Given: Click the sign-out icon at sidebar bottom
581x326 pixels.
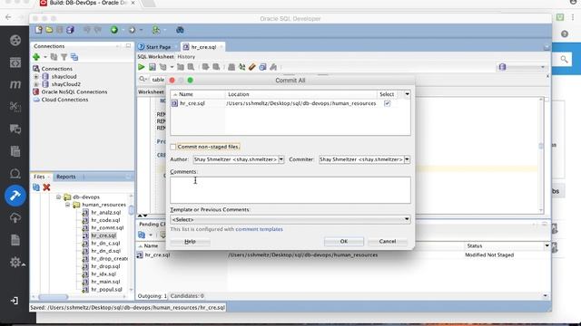Looking at the screenshot, I should (x=15, y=301).
